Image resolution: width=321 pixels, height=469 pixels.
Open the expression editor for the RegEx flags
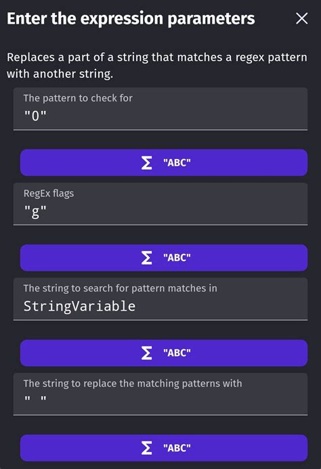click(164, 258)
